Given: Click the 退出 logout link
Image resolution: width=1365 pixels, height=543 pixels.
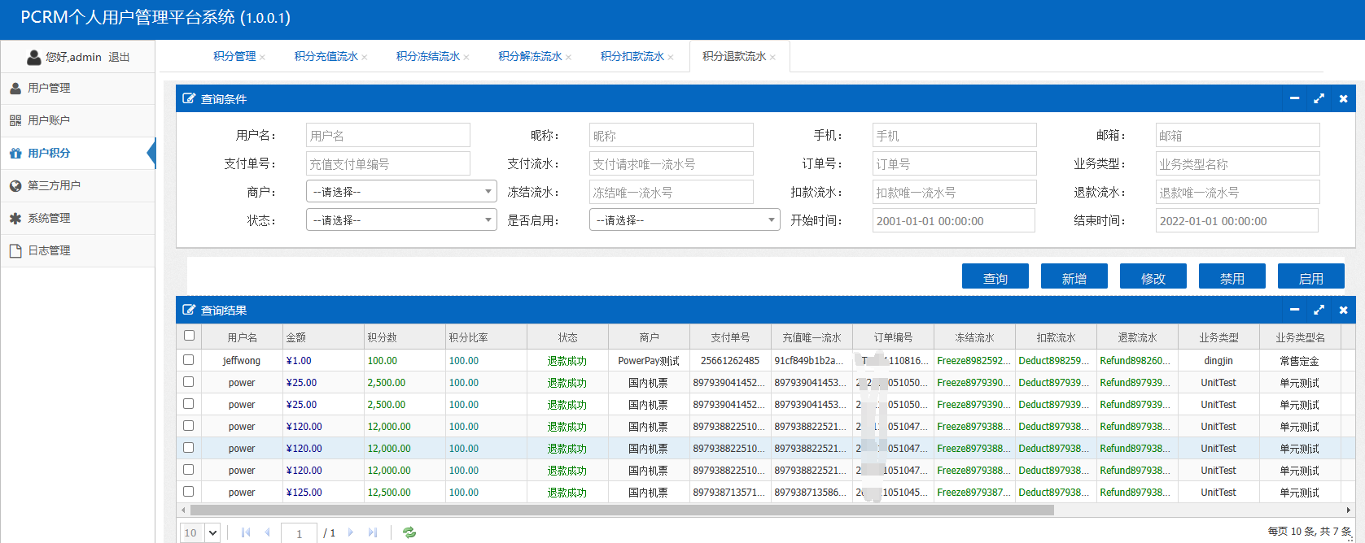Looking at the screenshot, I should coord(119,57).
